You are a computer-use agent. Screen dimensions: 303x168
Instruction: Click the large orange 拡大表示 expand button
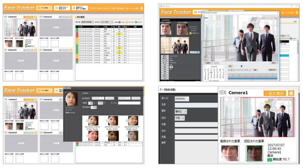coord(274,93)
